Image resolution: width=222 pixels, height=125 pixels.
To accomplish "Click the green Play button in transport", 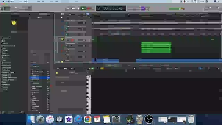I will point(83,8).
